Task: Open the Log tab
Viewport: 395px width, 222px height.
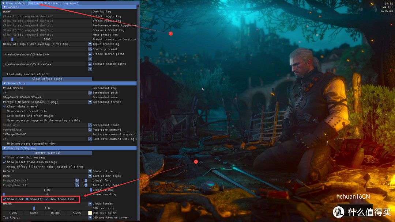Action: coord(65,3)
